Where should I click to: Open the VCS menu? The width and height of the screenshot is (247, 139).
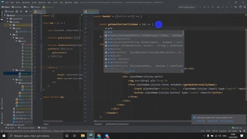point(61,2)
